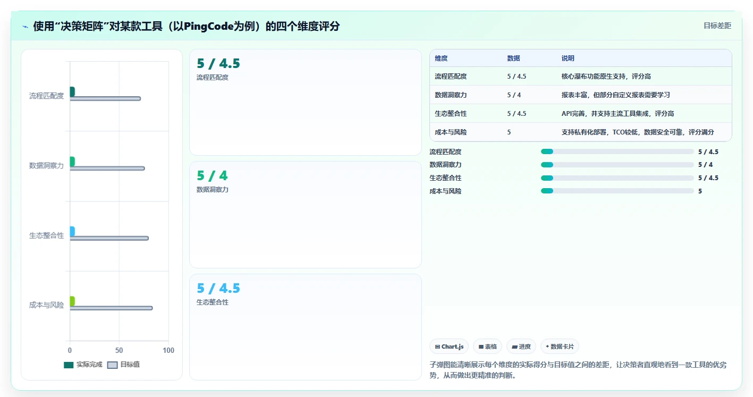Click the 数据洞察力 chart axis label
The height and width of the screenshot is (397, 753).
(46, 166)
